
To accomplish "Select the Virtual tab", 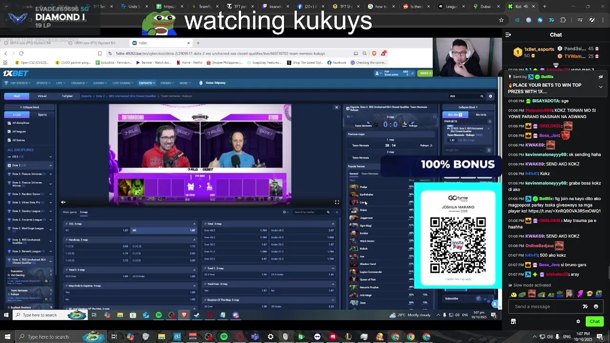I will (42, 96).
